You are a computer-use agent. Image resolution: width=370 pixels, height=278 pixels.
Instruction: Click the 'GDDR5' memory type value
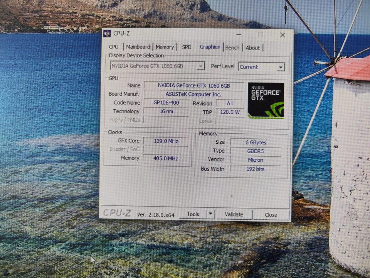point(256,151)
